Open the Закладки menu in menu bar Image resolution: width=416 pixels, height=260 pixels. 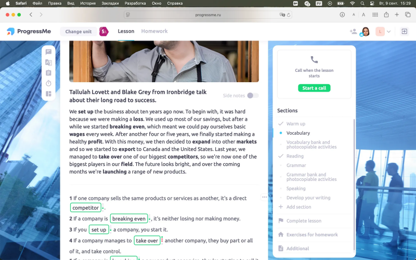tap(110, 4)
